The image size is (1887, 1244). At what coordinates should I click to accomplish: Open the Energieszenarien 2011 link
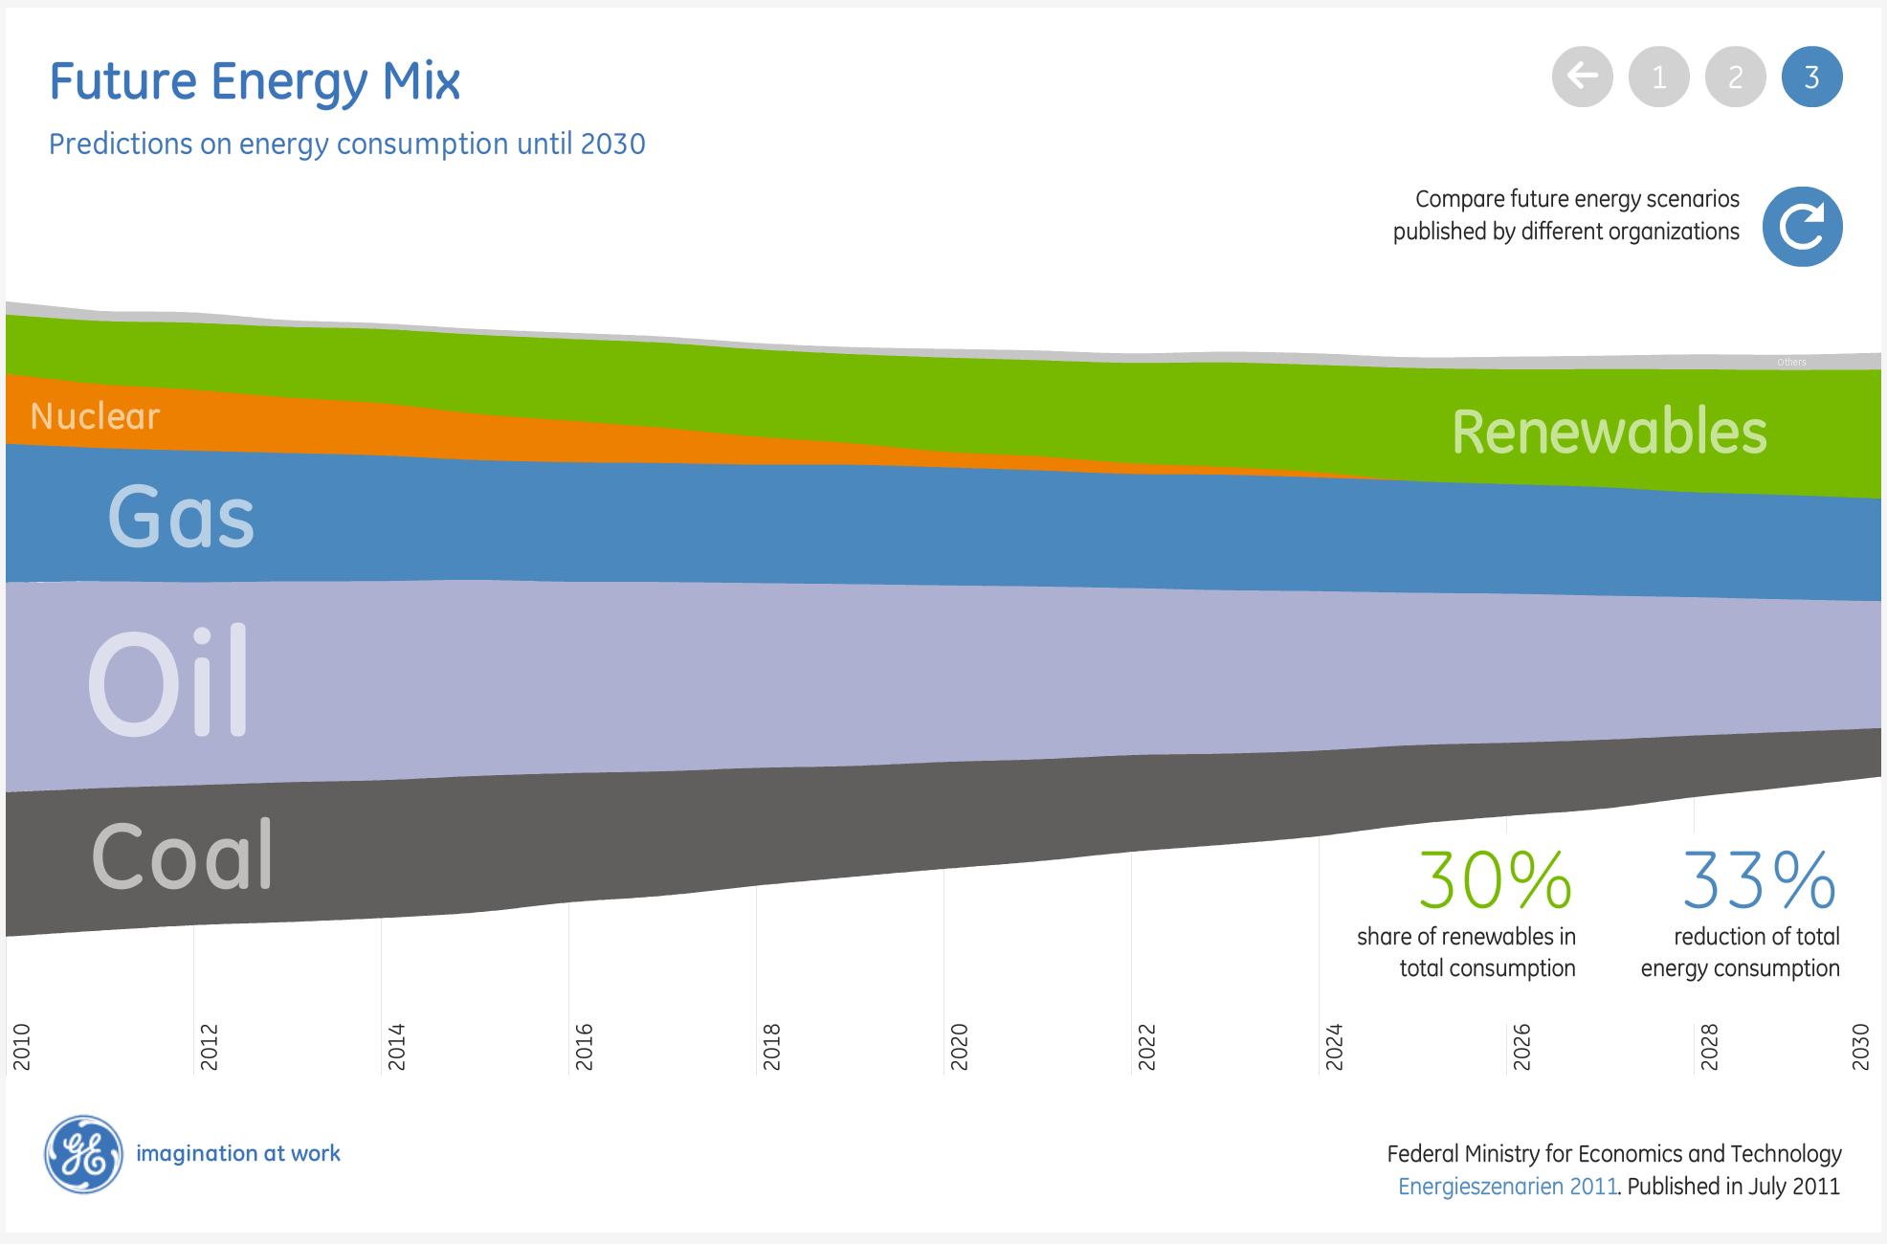coord(1507,1187)
